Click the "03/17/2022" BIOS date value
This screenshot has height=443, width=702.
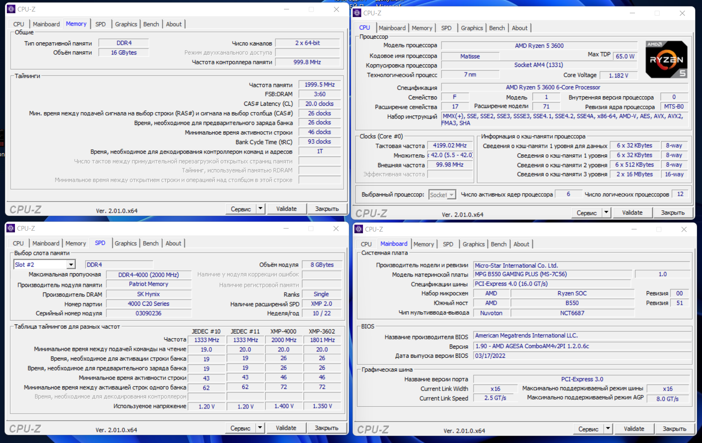tap(582, 356)
